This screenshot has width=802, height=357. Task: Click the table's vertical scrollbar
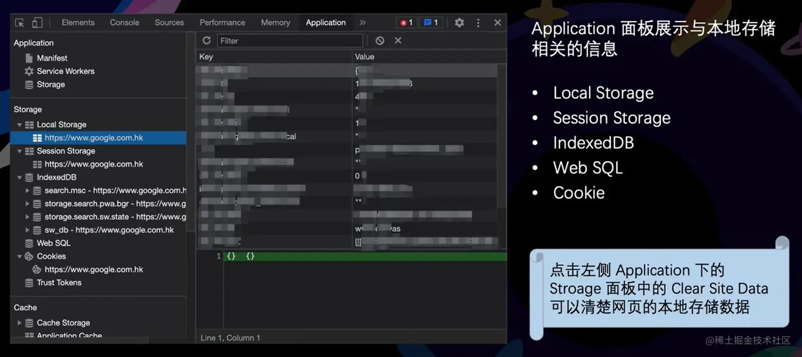[502, 137]
